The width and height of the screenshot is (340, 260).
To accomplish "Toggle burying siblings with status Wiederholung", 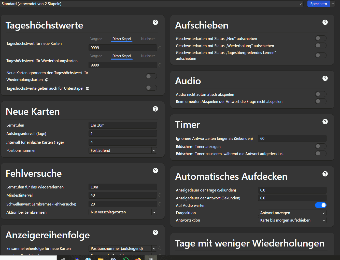I will tap(321, 46).
